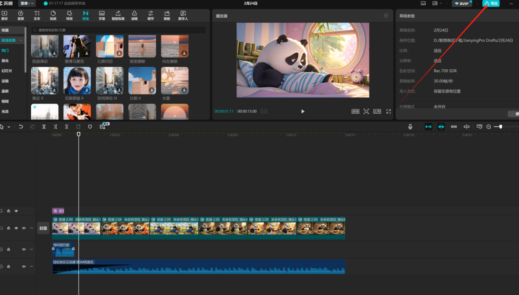Image resolution: width=519 pixels, height=295 pixels.
Task: Click the 封面 cover button
Action: click(x=43, y=228)
